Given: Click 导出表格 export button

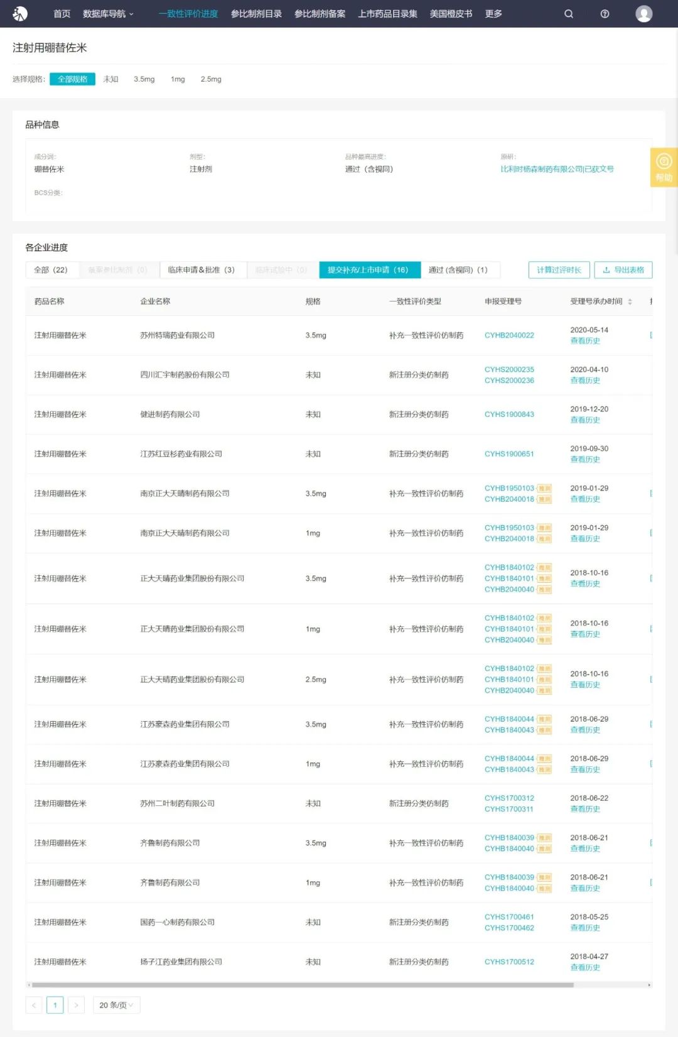Looking at the screenshot, I should coord(623,270).
